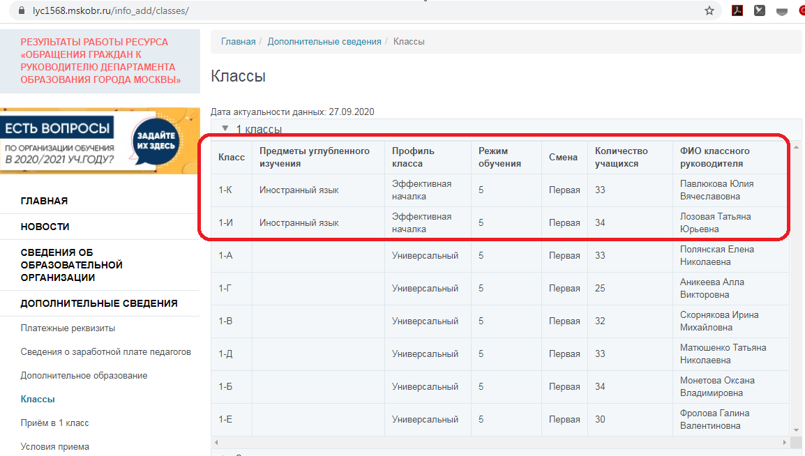Screen dimensions: 805x456
Task: Click the 'Есть вопросы' banner image
Action: pos(100,140)
